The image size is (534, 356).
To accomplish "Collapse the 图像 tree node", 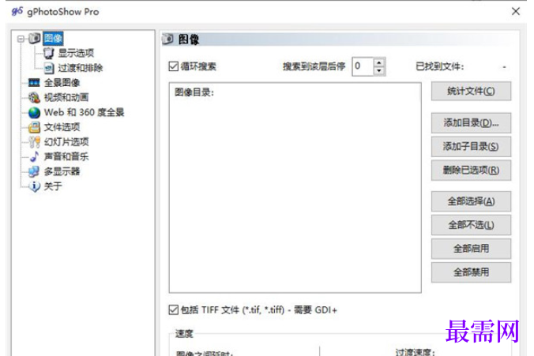I will click(x=21, y=39).
